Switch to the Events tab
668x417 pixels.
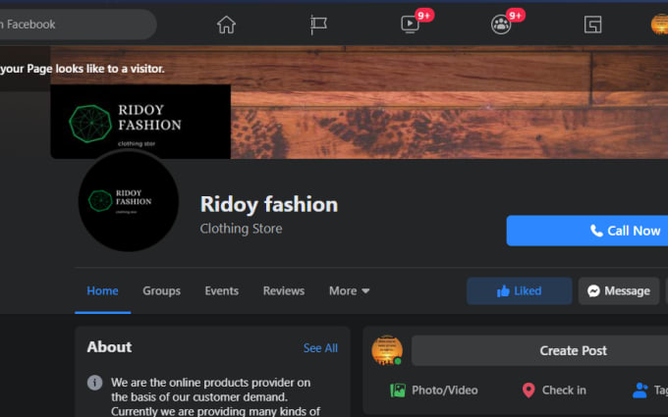point(222,291)
